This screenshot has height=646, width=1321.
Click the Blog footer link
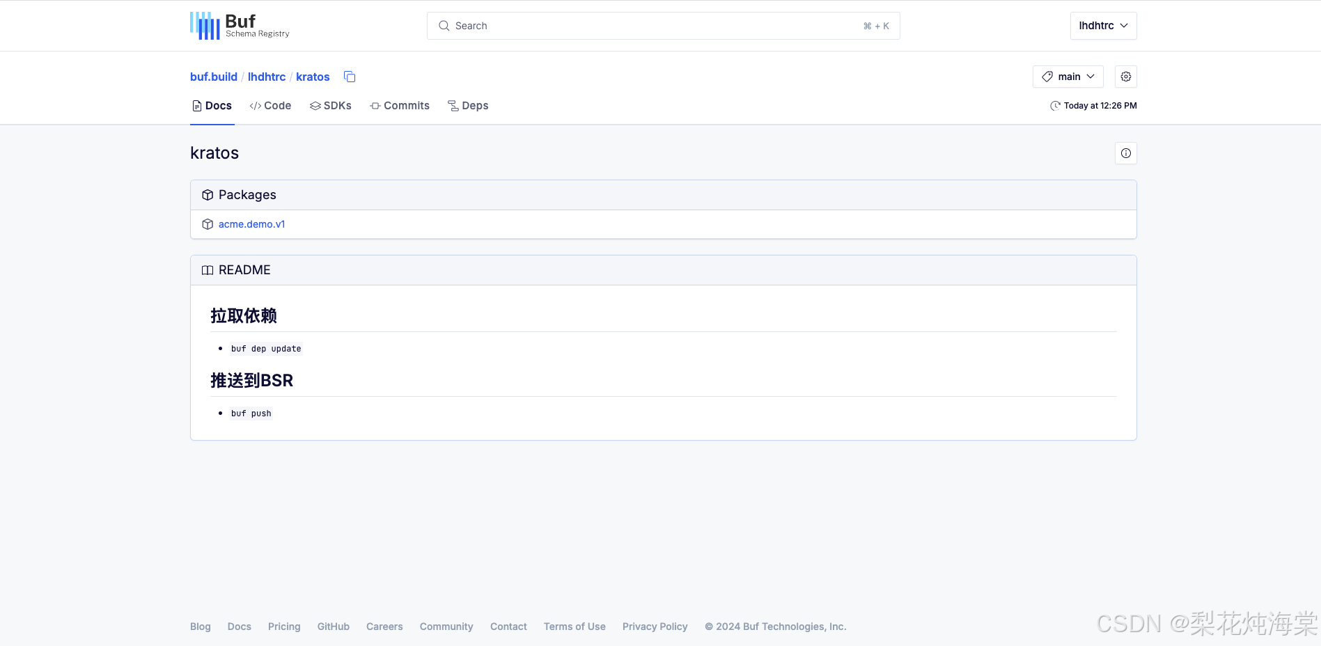pos(201,627)
